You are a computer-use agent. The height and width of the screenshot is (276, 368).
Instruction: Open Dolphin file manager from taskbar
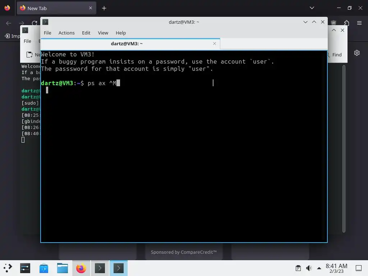[63, 268]
